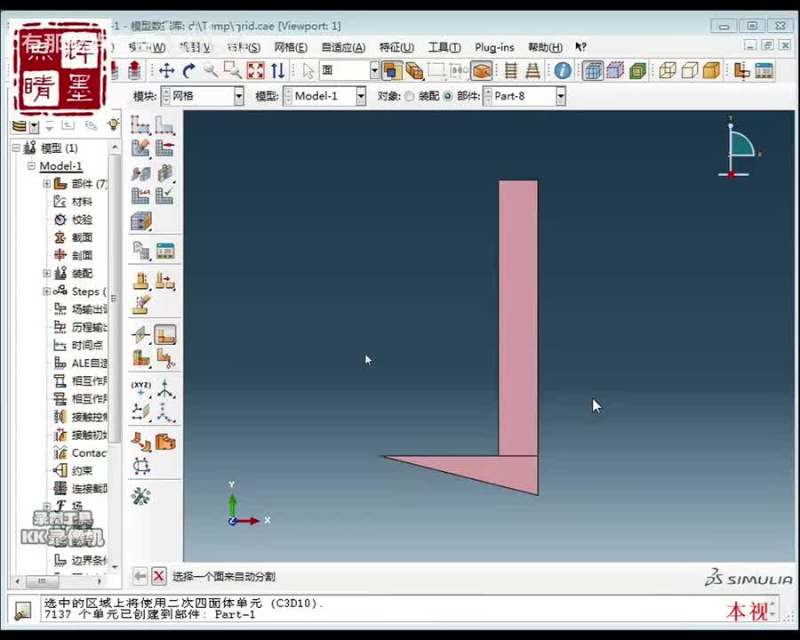The image size is (800, 640).
Task: Expand the Steps tree node
Action: tap(47, 292)
